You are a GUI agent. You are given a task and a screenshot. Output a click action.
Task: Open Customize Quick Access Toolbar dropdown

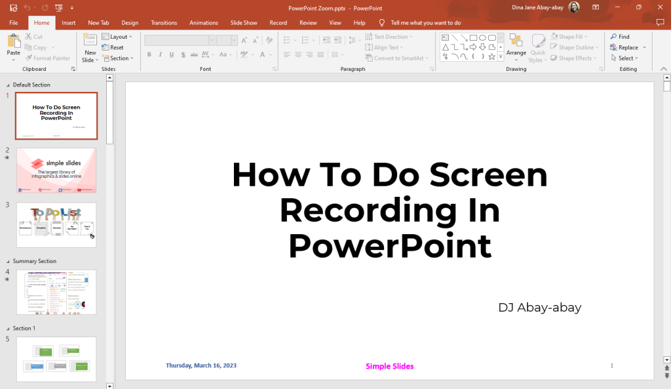72,8
